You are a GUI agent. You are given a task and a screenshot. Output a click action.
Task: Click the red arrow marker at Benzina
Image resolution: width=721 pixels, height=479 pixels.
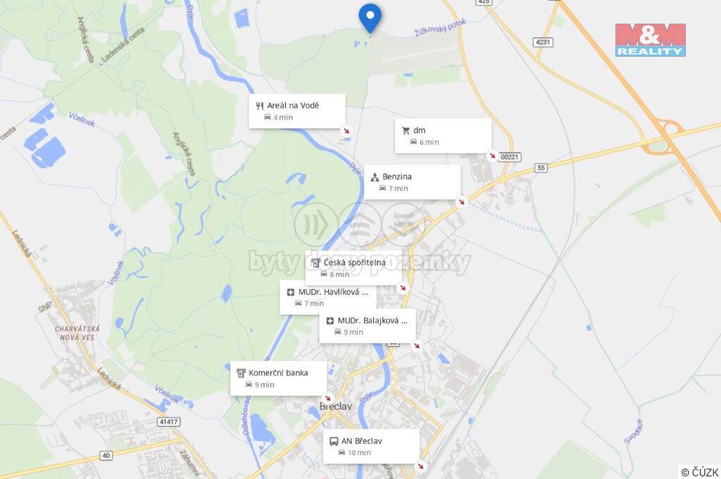[x=461, y=202]
